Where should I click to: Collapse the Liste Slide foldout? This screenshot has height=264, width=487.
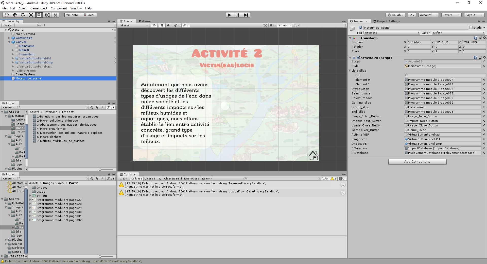[x=350, y=71]
